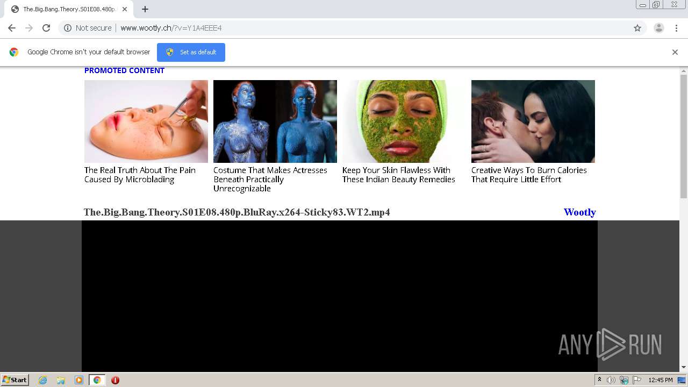Click the vertical scrollbar thumb
This screenshot has width=688, height=387.
[x=684, y=137]
